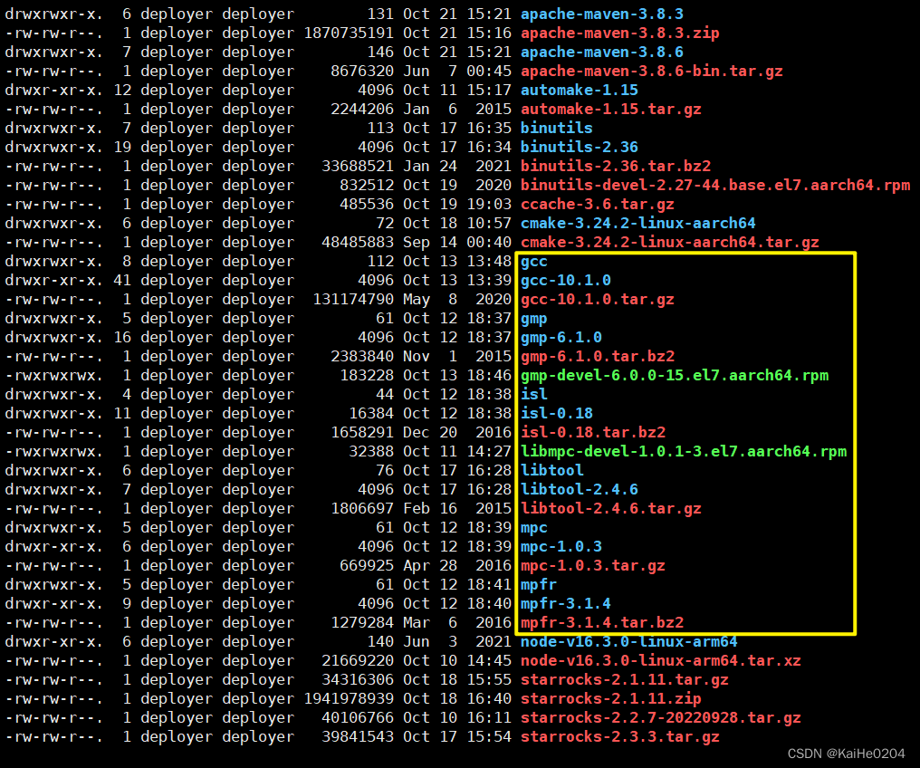920x768 pixels.
Task: Select the gcc-10.1.0.tar.gz file name
Action: pos(598,299)
